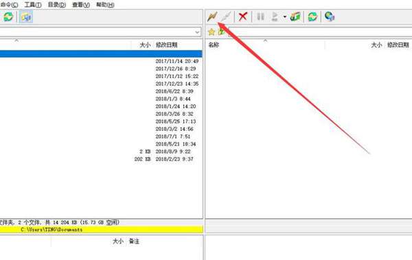This screenshot has width=412, height=260.
Task: Click the red X abort icon
Action: coord(242,16)
